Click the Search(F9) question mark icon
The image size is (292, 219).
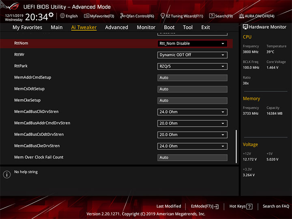point(212,16)
